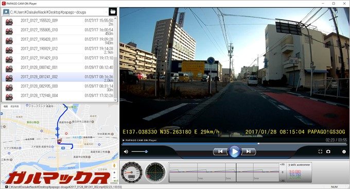Switch map to the 地図 map view
Screen dimensions: 350x189
pyautogui.click(x=6, y=106)
